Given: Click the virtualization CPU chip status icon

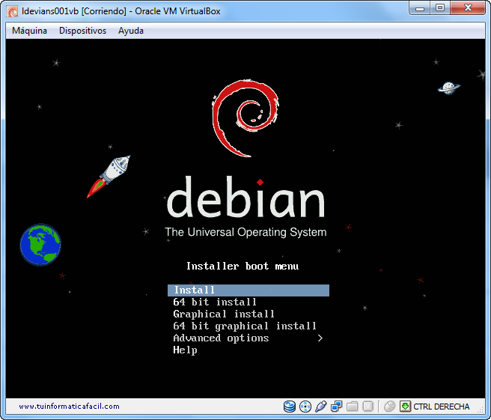Looking at the screenshot, I should tap(368, 407).
